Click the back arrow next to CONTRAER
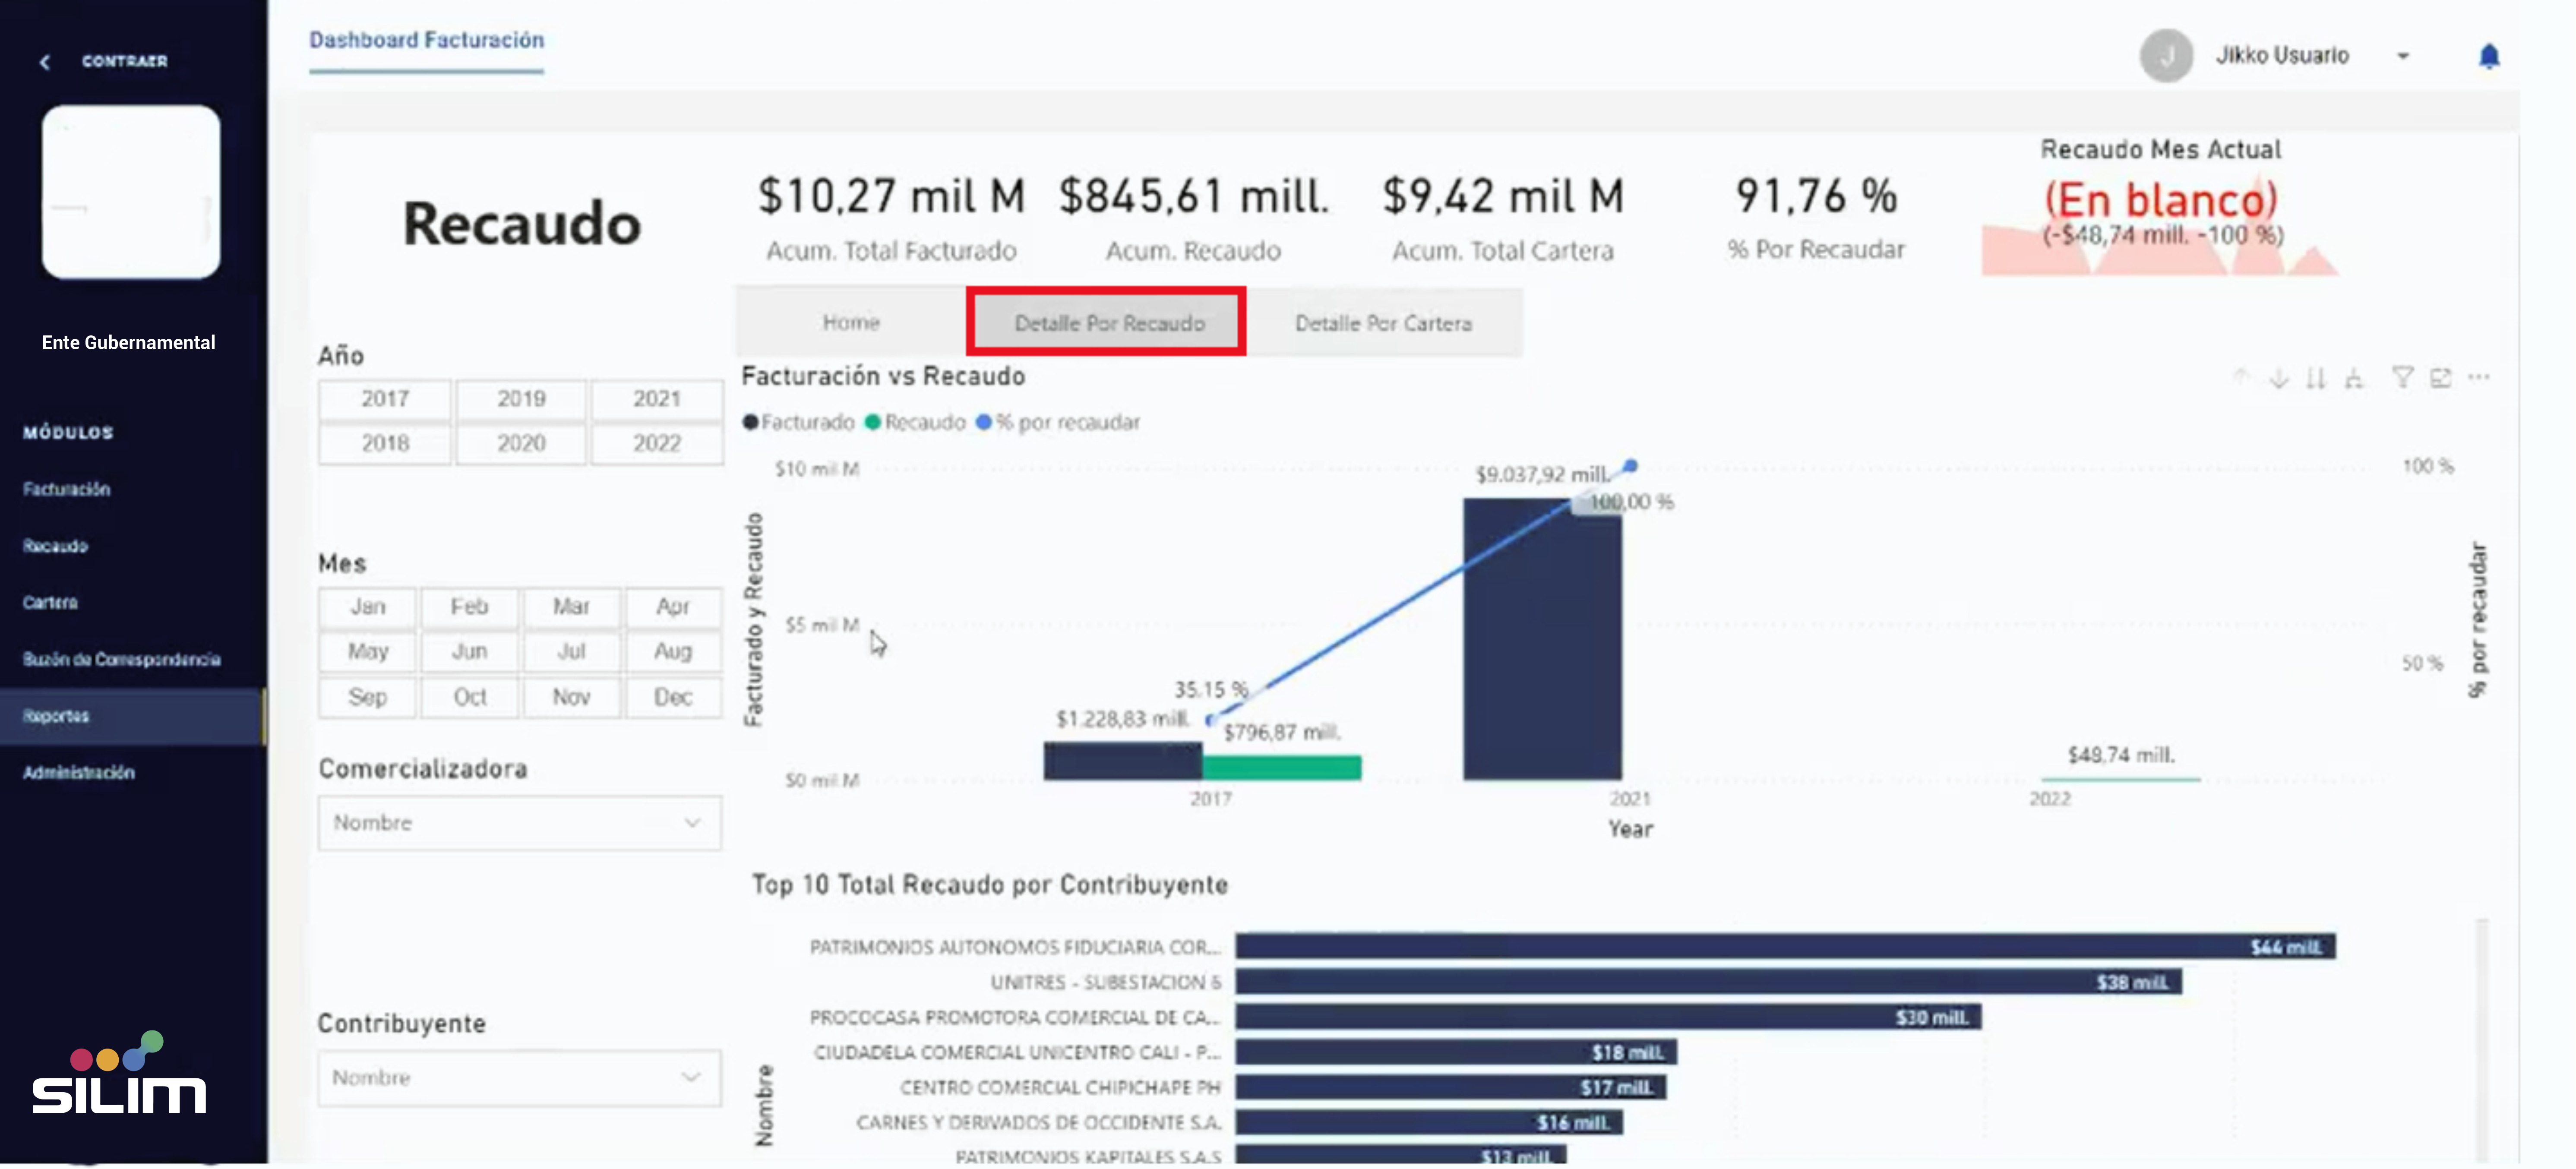Image resolution: width=2576 pixels, height=1169 pixels. click(44, 62)
